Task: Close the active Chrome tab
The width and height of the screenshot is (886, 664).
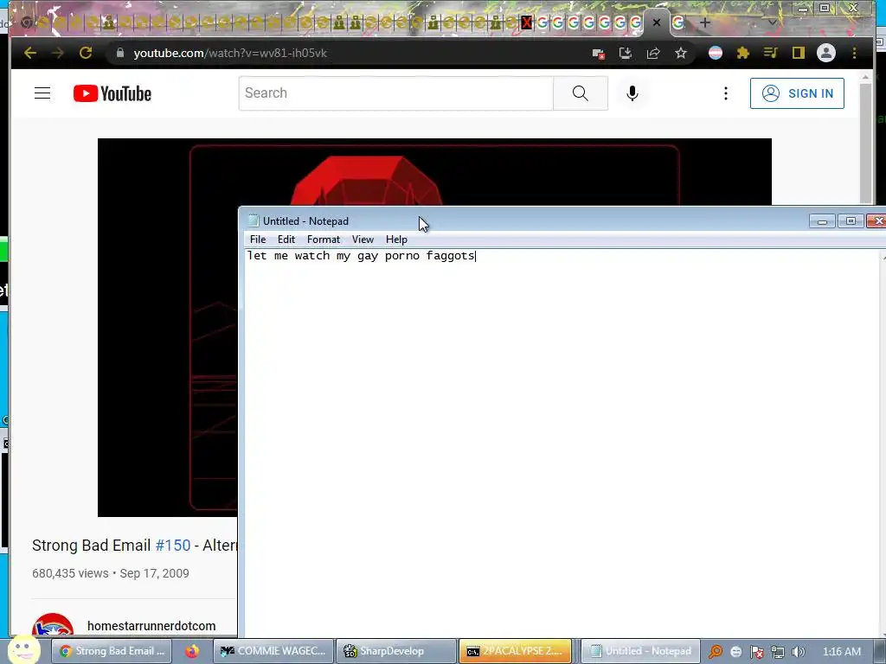Action: pyautogui.click(x=657, y=23)
